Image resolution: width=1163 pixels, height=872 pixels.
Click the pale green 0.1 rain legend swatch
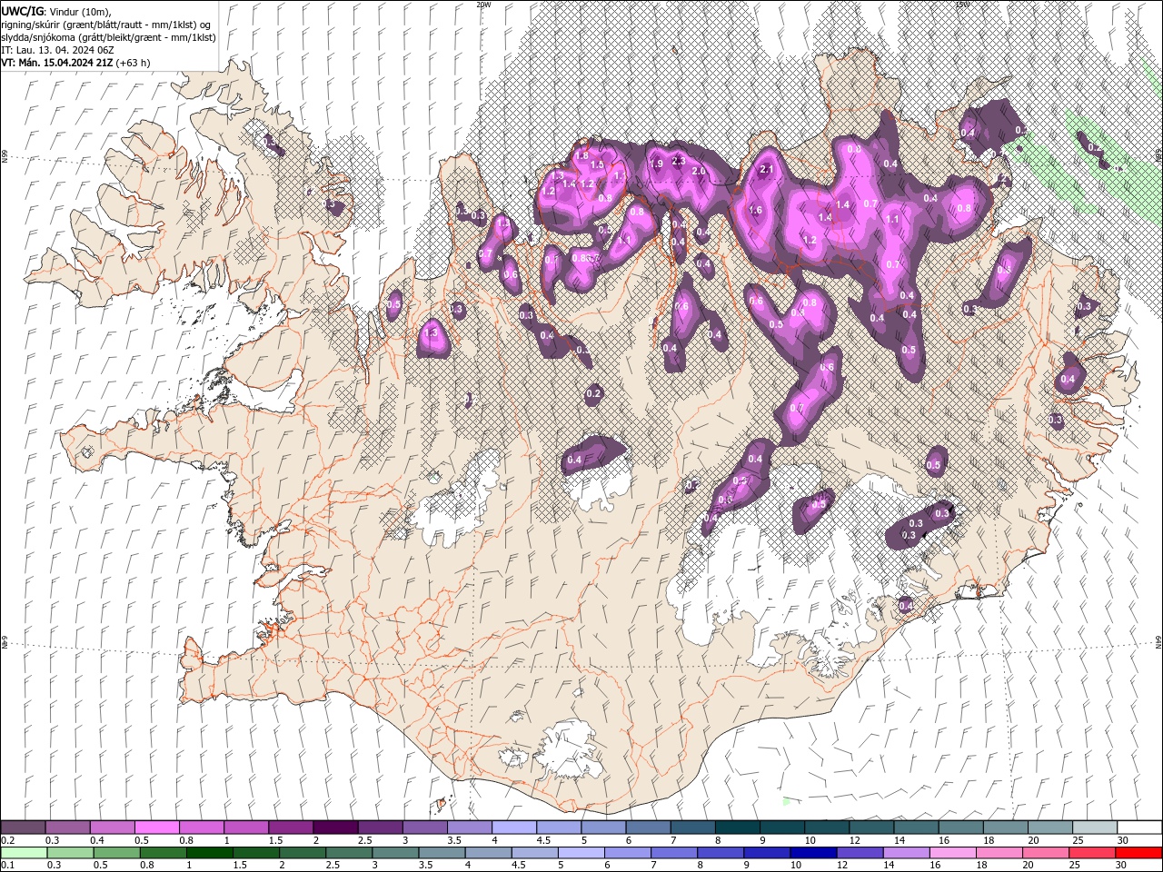click(x=24, y=853)
